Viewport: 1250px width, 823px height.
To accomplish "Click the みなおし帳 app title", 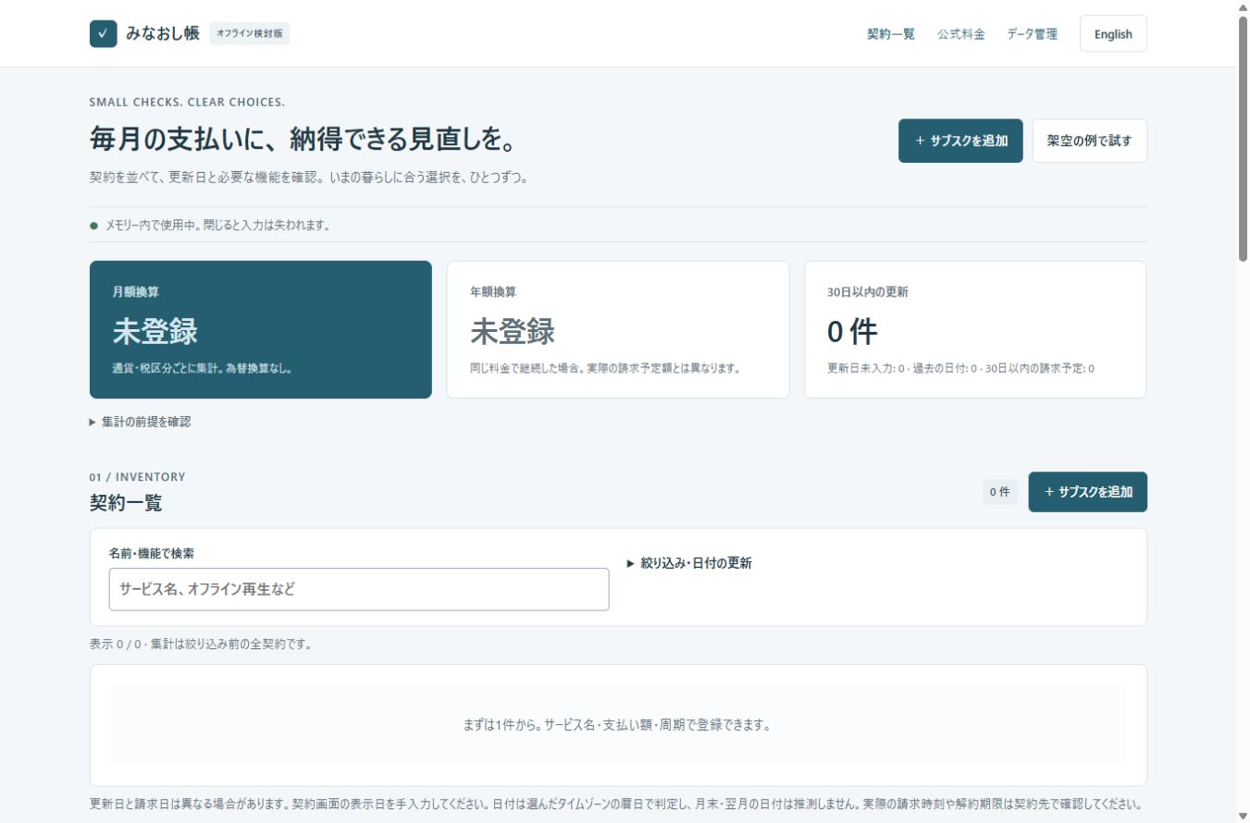I will [163, 34].
